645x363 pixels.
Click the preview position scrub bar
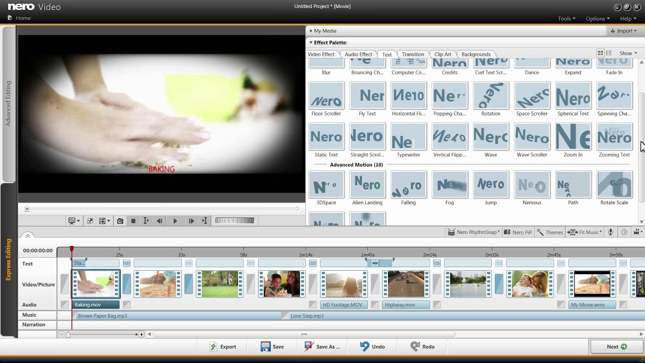click(161, 209)
